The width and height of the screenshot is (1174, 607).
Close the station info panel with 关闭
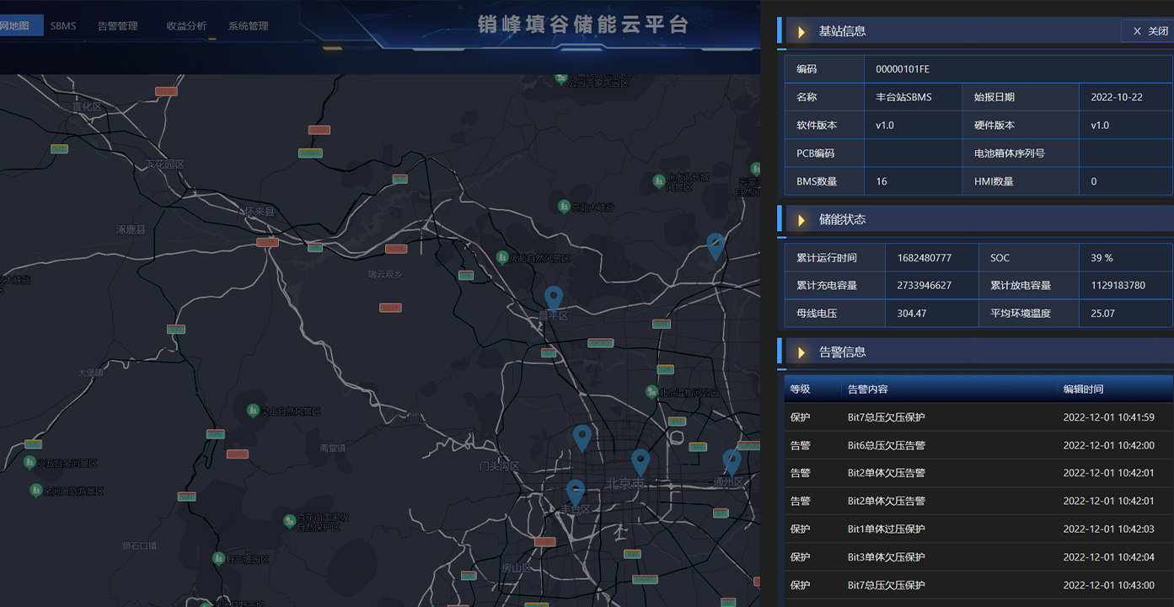(1150, 31)
